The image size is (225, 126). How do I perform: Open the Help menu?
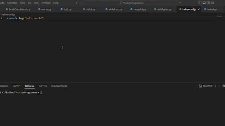pyautogui.click(x=56, y=3)
